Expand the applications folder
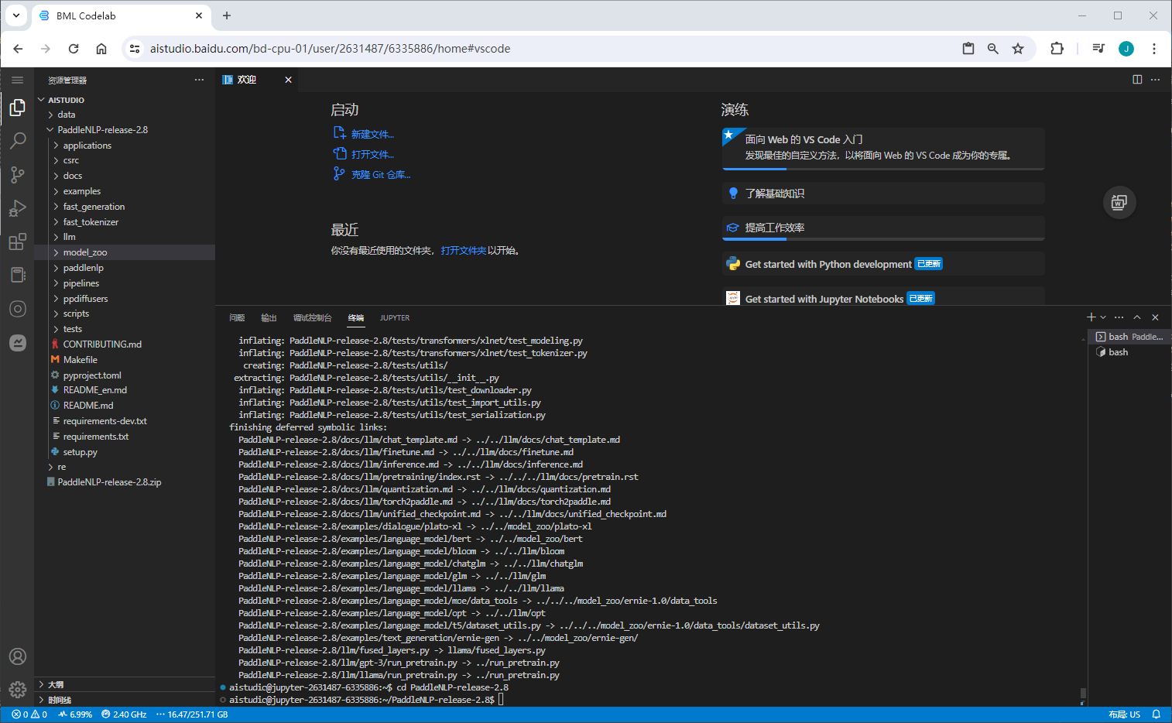 [x=125, y=146]
